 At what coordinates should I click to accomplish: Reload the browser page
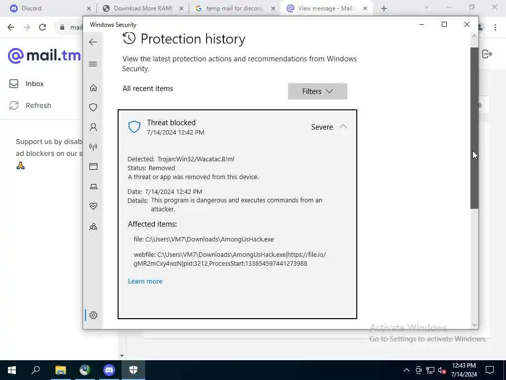point(42,27)
